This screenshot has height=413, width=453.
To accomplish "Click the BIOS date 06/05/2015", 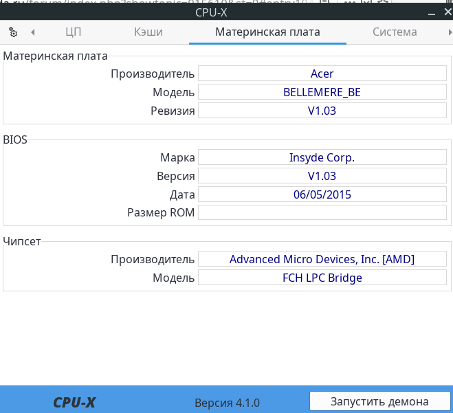I will (322, 194).
